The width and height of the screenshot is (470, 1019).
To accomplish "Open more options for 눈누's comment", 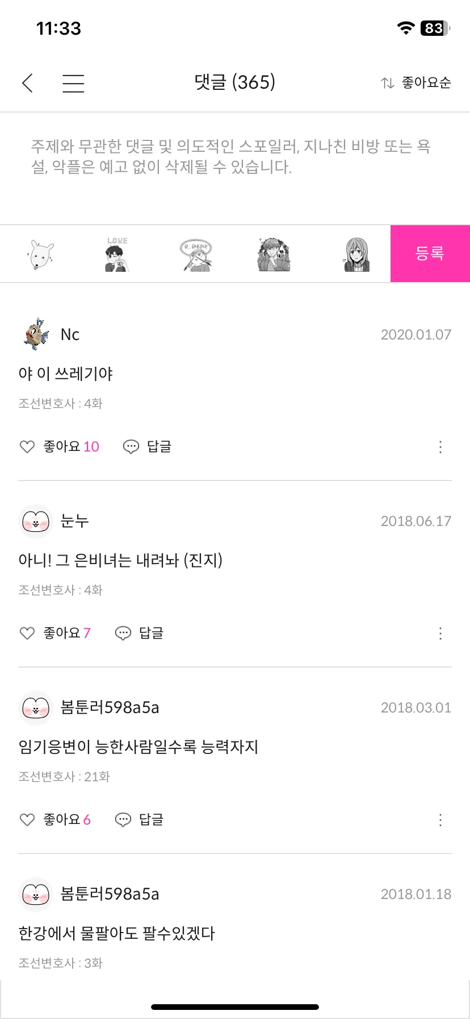I will tap(440, 633).
